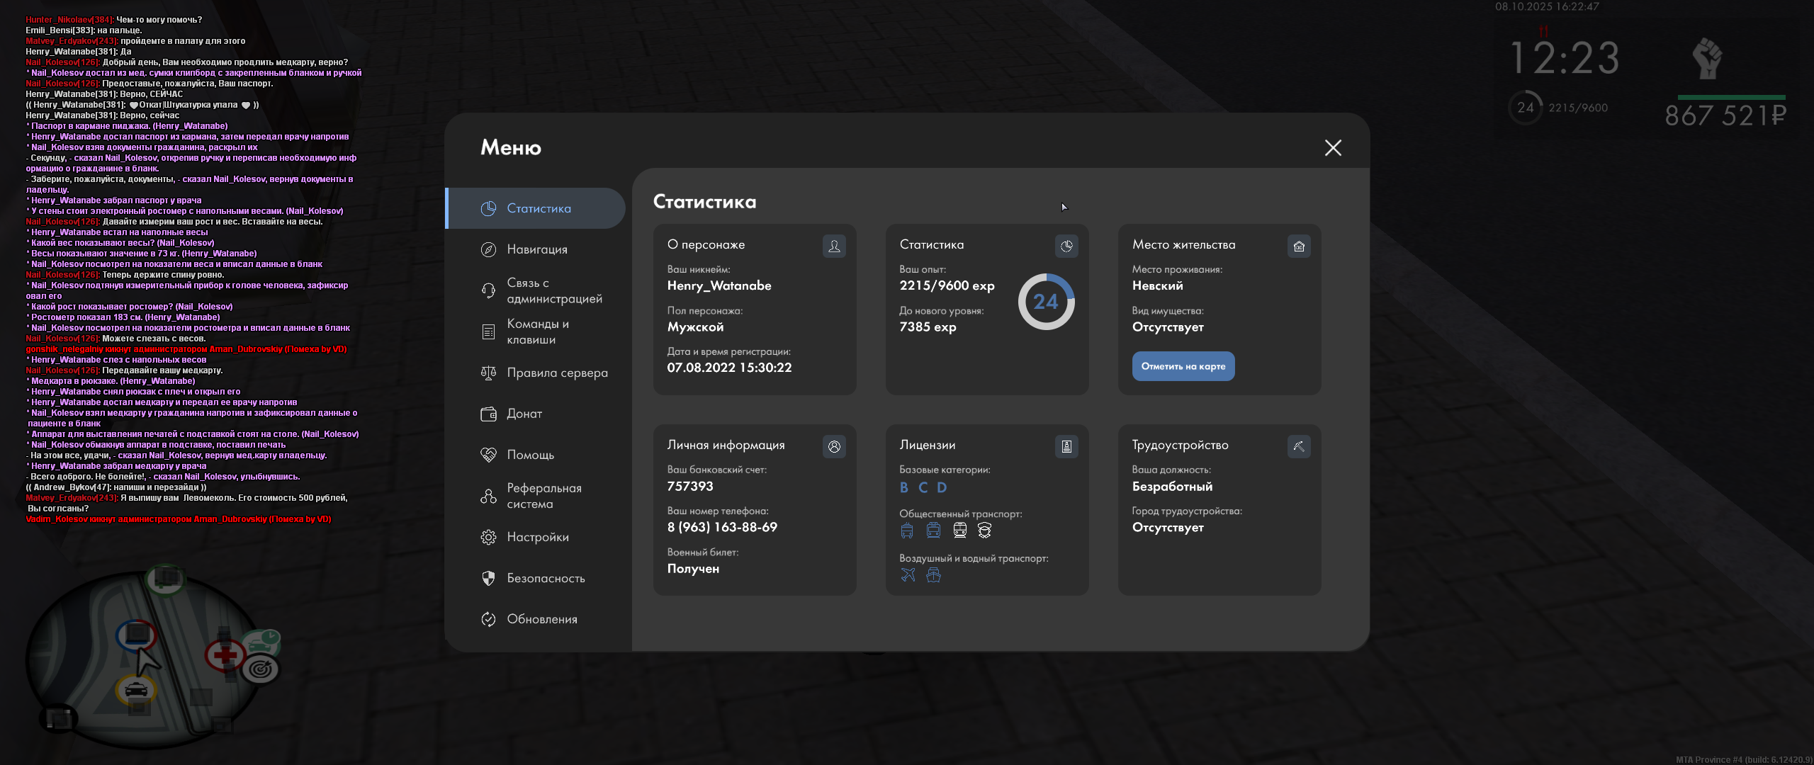The height and width of the screenshot is (765, 1814).
Task: Open the Настройки settings section
Action: coord(537,537)
